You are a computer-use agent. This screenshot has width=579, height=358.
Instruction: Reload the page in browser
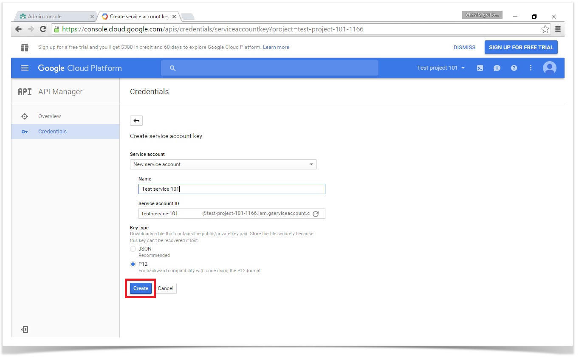(x=43, y=29)
